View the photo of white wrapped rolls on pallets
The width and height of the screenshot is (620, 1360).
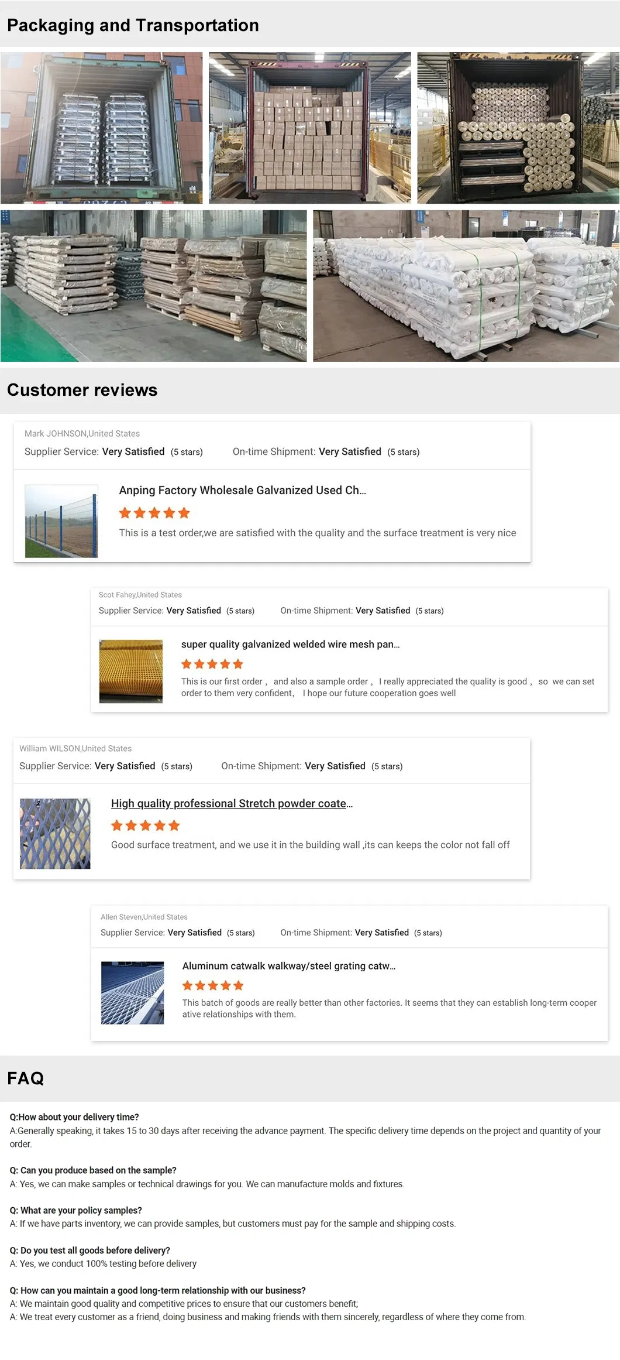(466, 286)
